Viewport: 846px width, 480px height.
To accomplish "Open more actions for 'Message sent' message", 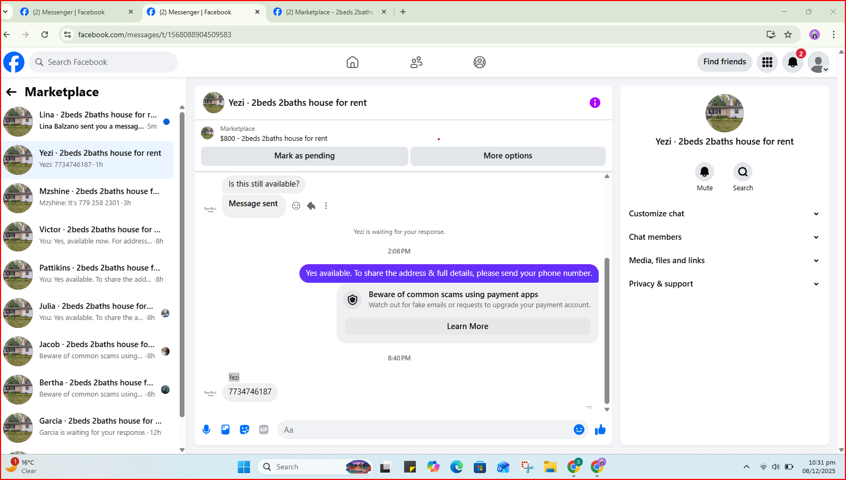I will 326,206.
